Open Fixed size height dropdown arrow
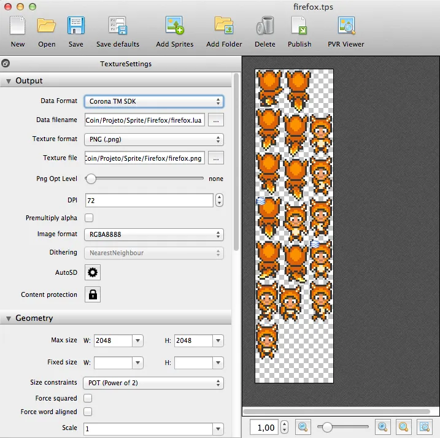440x438 pixels. [218, 363]
